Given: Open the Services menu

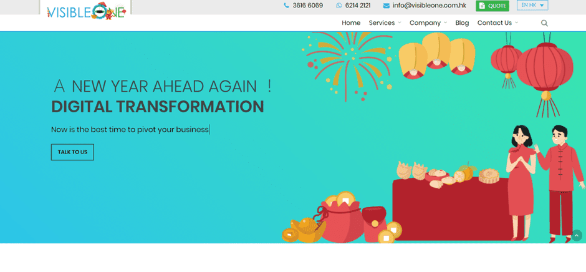Looking at the screenshot, I should 382,23.
